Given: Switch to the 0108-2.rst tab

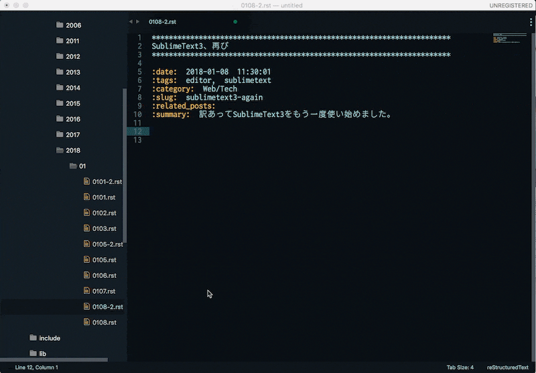Looking at the screenshot, I should pyautogui.click(x=162, y=22).
